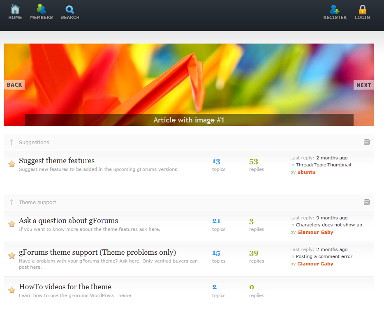Viewport: 384px width, 309px height.
Task: Click the Suggestions category title
Action: [34, 142]
